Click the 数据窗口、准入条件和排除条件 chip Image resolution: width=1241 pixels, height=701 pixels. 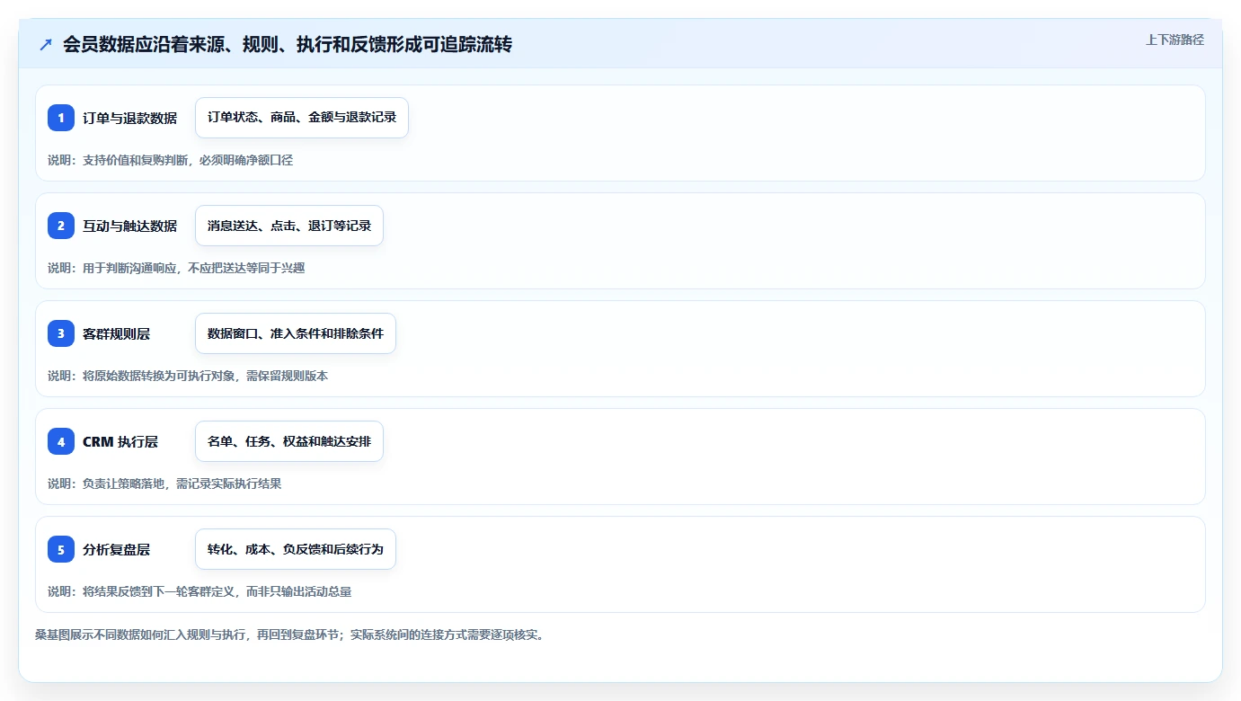click(x=296, y=333)
